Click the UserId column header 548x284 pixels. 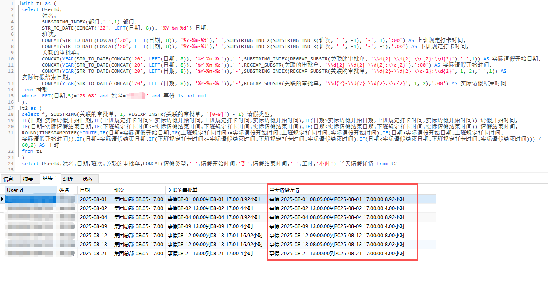(30, 190)
